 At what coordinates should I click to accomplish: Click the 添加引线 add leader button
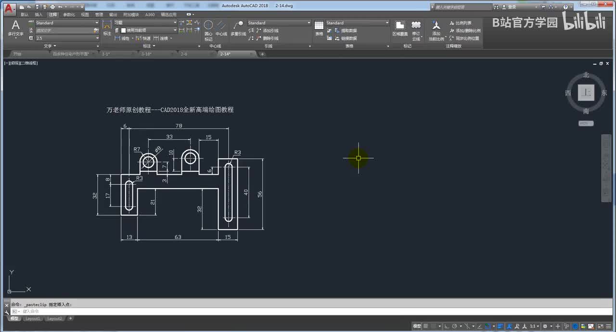tap(267, 30)
